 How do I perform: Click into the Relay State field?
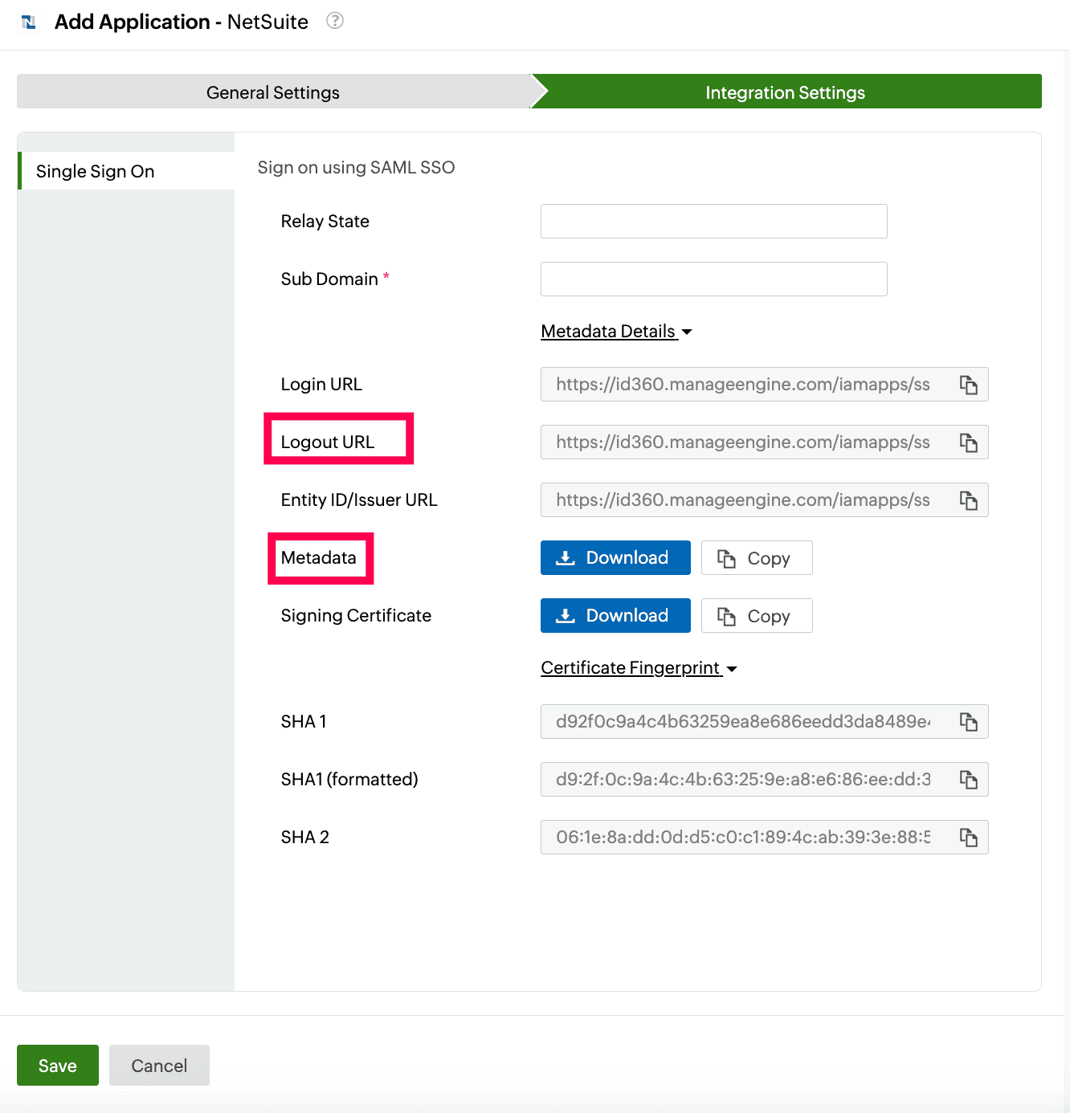tap(713, 222)
